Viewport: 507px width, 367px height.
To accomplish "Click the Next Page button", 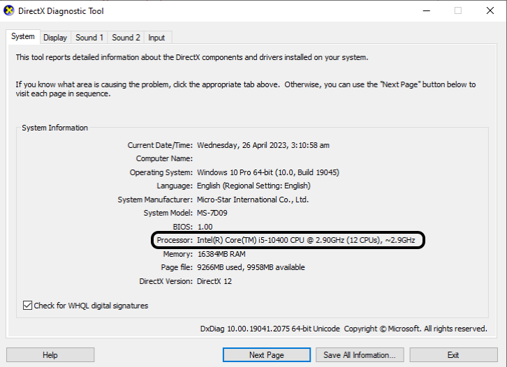I will [x=266, y=354].
